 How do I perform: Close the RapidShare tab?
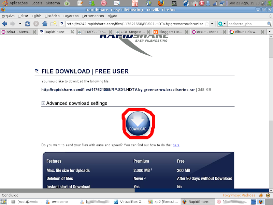tap(72, 32)
